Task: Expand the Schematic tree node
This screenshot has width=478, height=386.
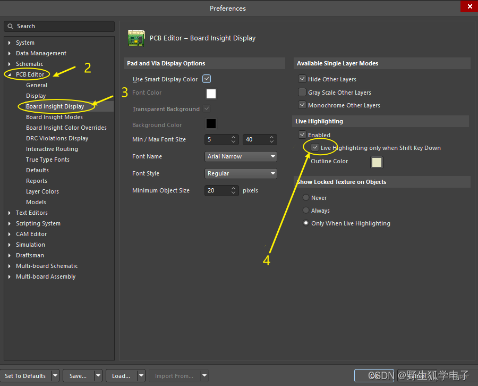Action: coord(10,64)
